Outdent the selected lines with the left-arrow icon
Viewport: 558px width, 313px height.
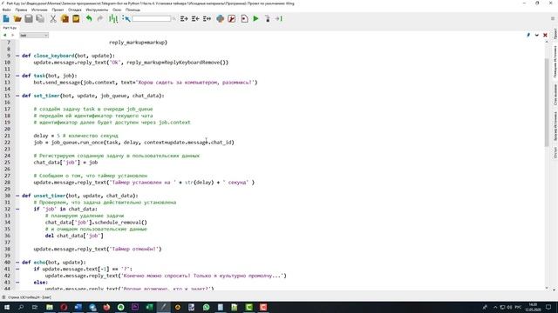coord(195,18)
